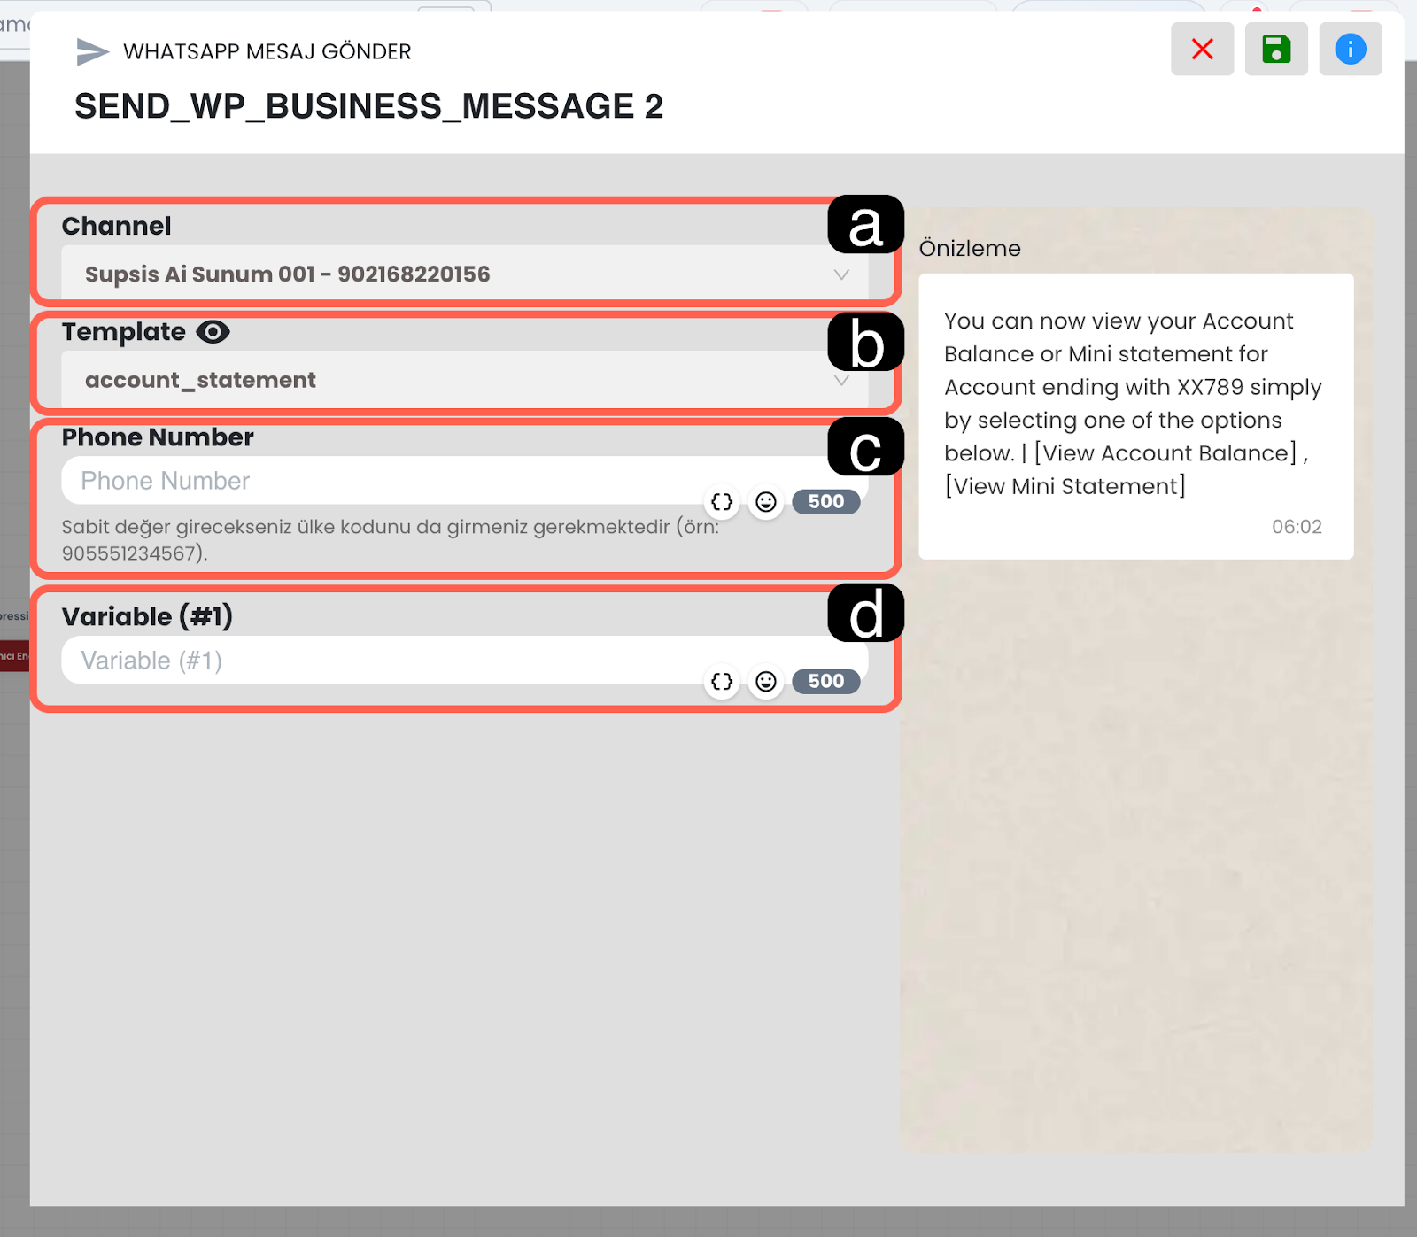This screenshot has height=1237, width=1417.
Task: Click the 500 counter badge under Phone Number
Action: [x=825, y=502]
